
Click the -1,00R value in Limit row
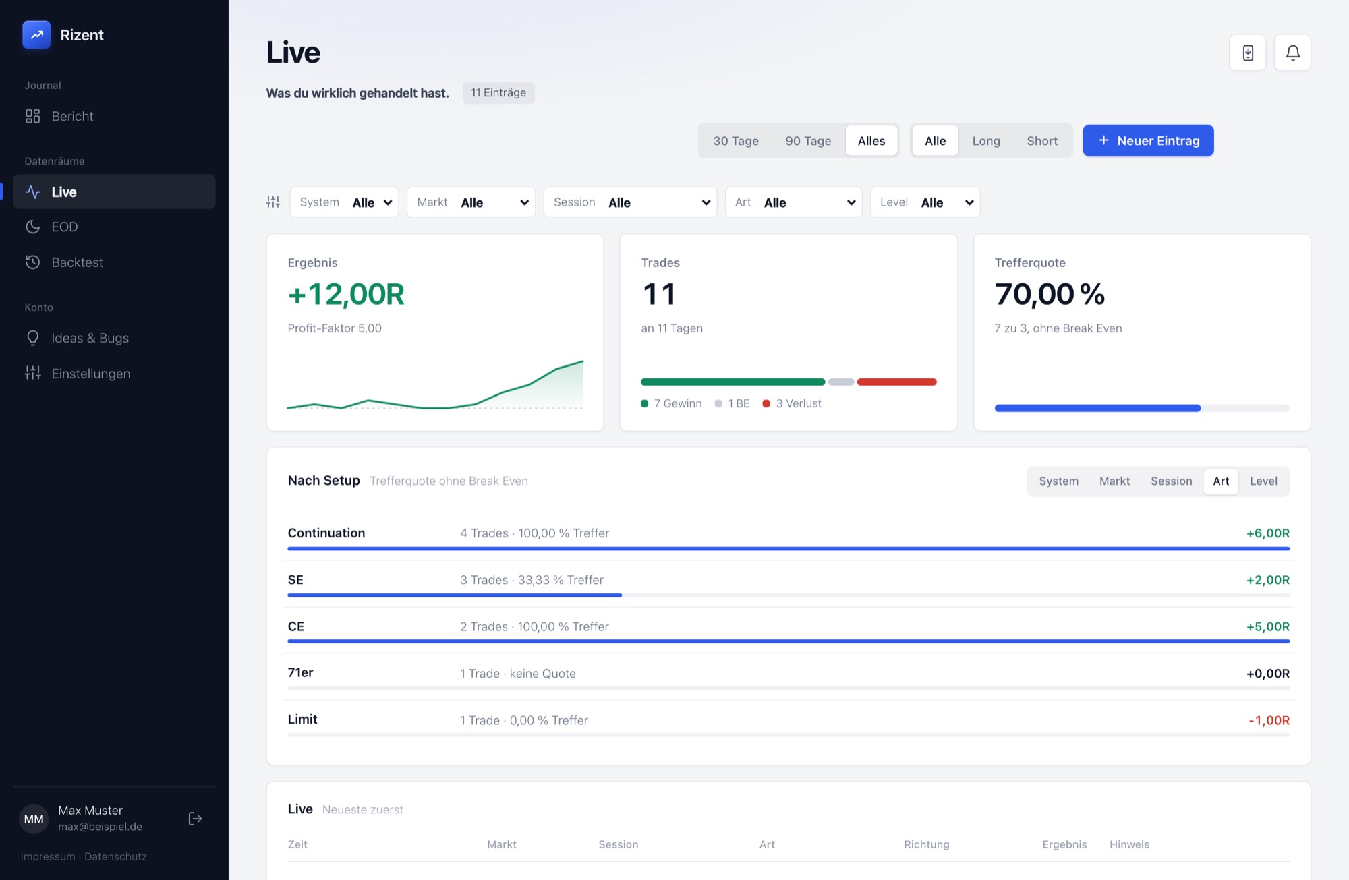pos(1269,720)
